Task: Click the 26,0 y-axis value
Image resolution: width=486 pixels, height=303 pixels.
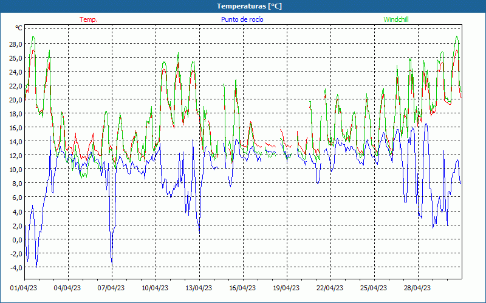Action: coord(16,58)
